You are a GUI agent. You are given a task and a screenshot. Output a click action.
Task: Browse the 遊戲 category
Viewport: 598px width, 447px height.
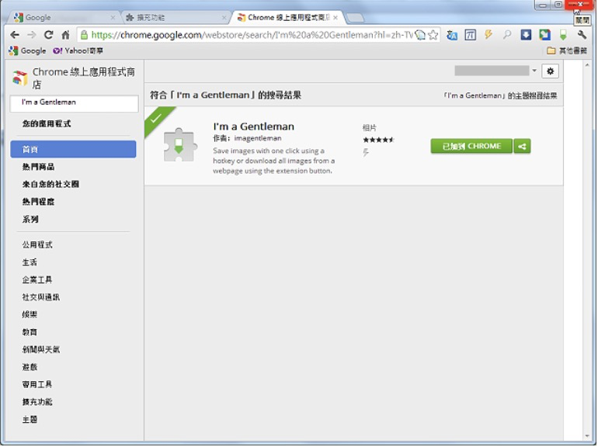pyautogui.click(x=30, y=367)
